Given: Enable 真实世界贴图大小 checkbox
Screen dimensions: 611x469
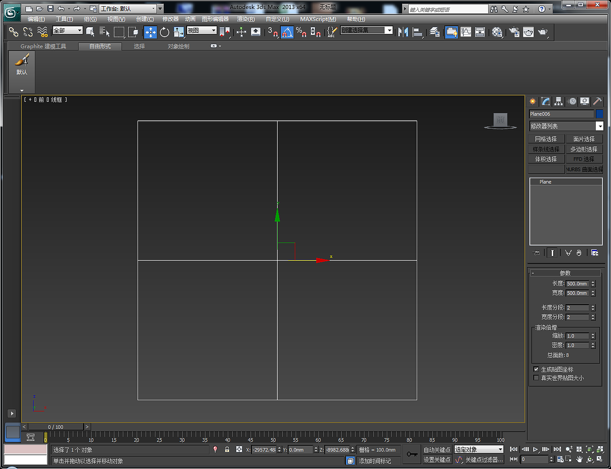Looking at the screenshot, I should coord(536,378).
